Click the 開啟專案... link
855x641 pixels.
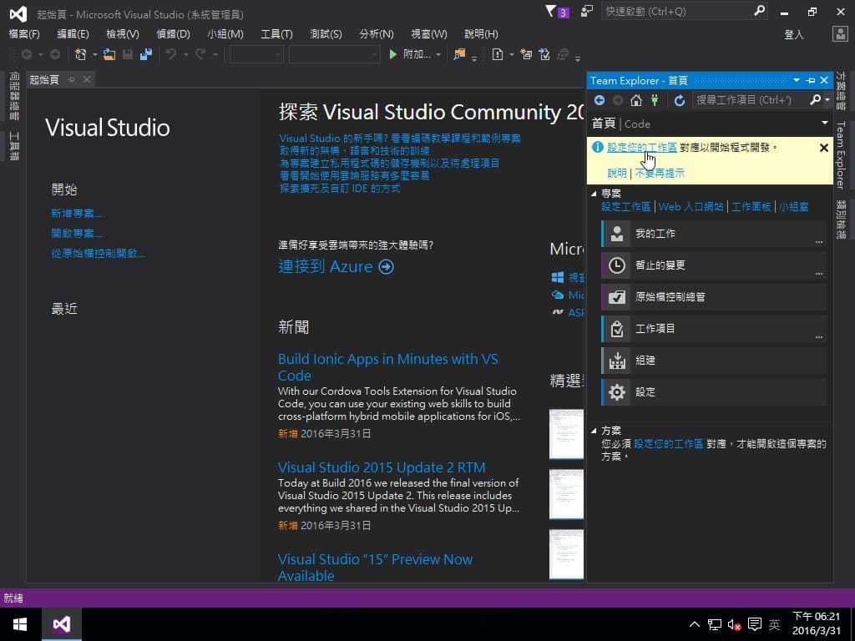[76, 234]
